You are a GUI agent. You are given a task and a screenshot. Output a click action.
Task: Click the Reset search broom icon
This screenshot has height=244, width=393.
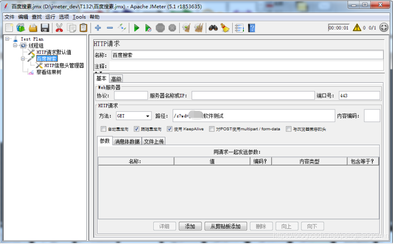[225, 28]
